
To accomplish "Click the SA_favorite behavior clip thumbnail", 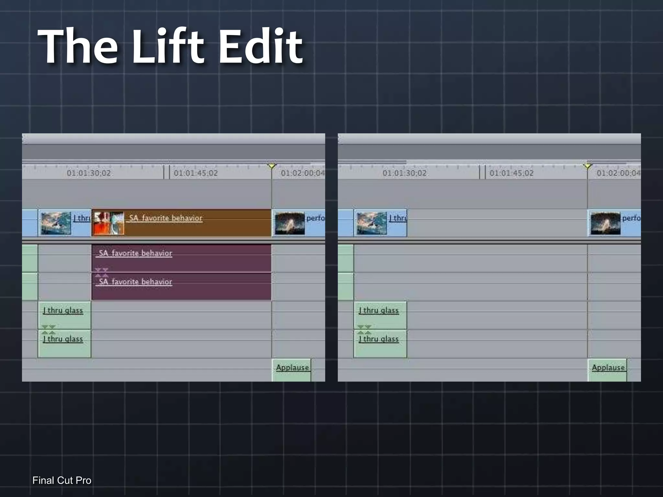I will pos(108,223).
